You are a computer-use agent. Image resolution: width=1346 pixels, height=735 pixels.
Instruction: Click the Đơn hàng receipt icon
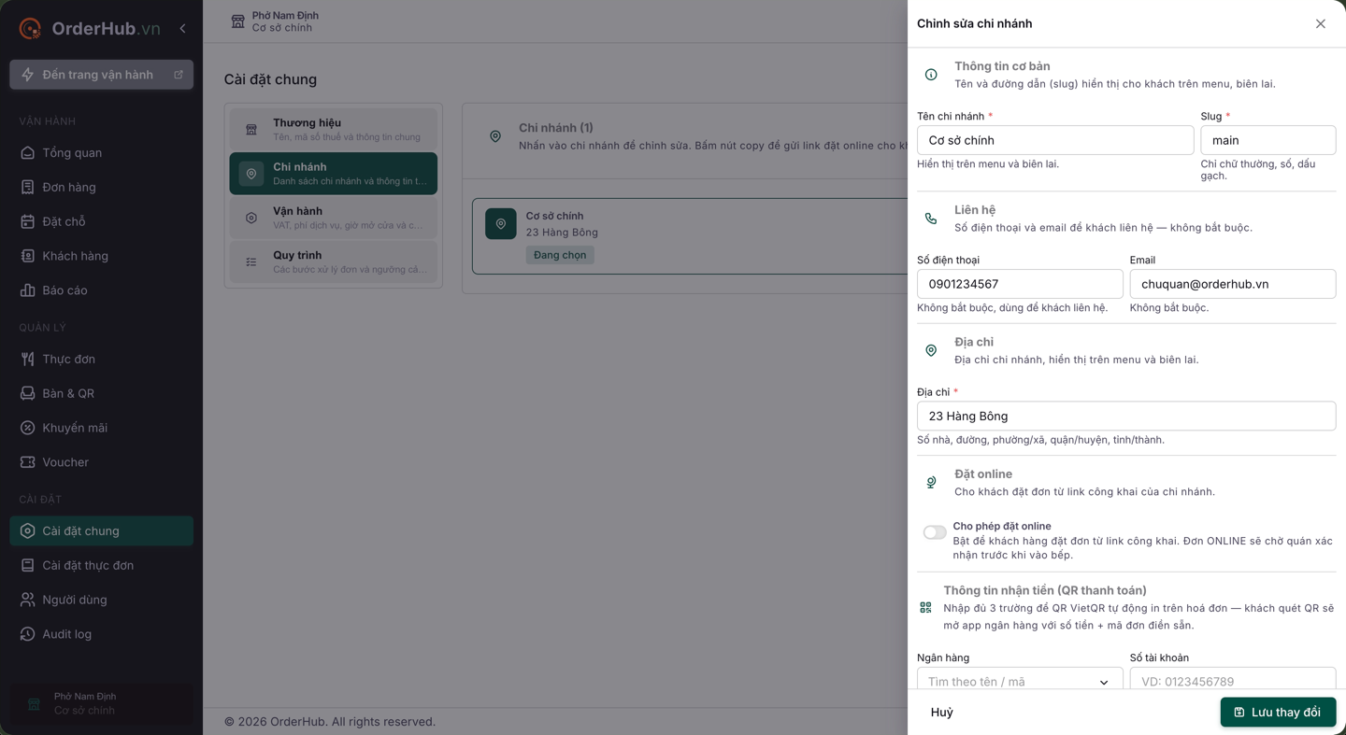(28, 188)
